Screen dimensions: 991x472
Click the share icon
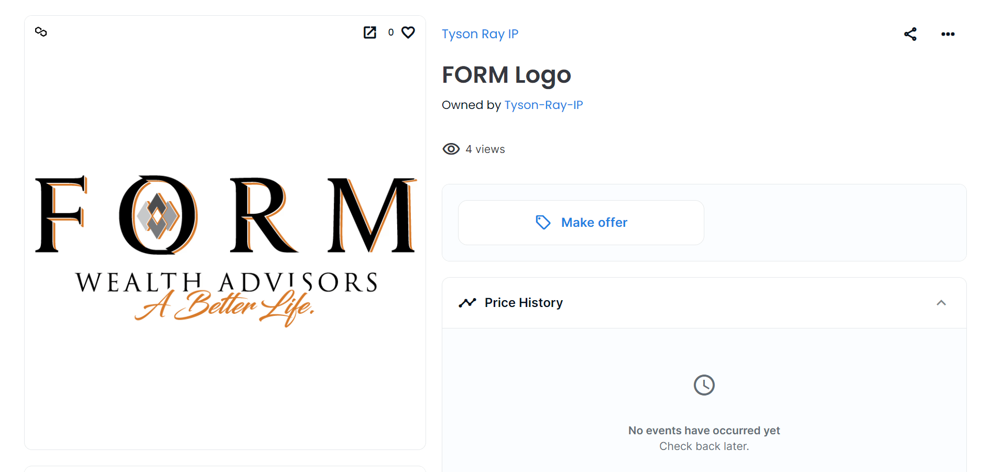tap(910, 34)
